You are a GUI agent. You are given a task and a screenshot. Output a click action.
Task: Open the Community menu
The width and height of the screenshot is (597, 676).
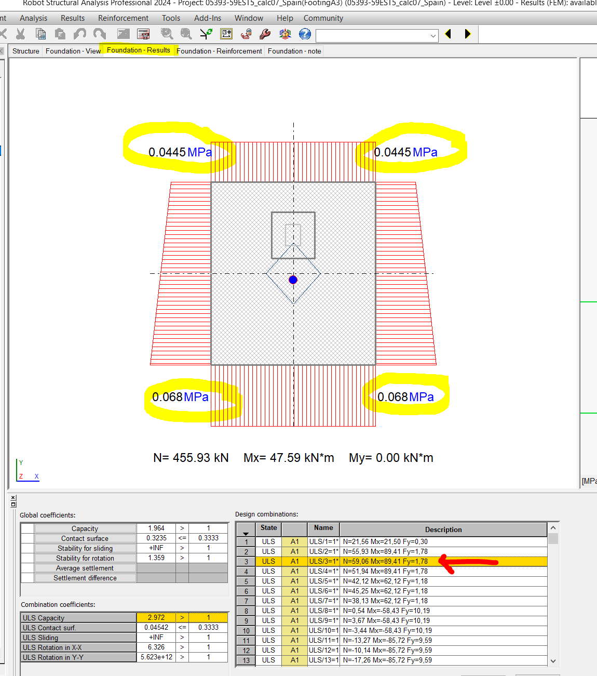tap(323, 18)
